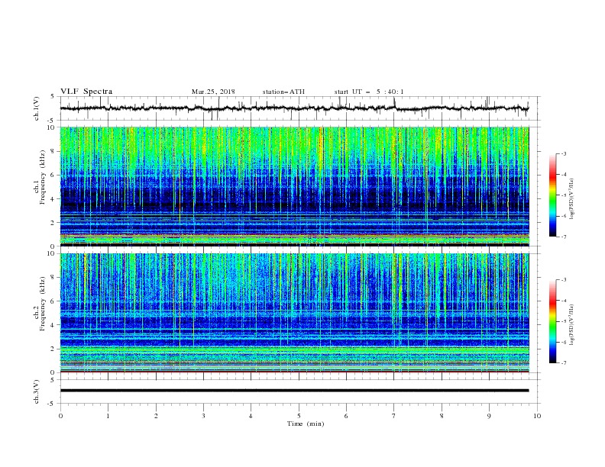The image size is (605, 467).
Task: Click the "station=ATH" header label
Action: click(x=283, y=92)
